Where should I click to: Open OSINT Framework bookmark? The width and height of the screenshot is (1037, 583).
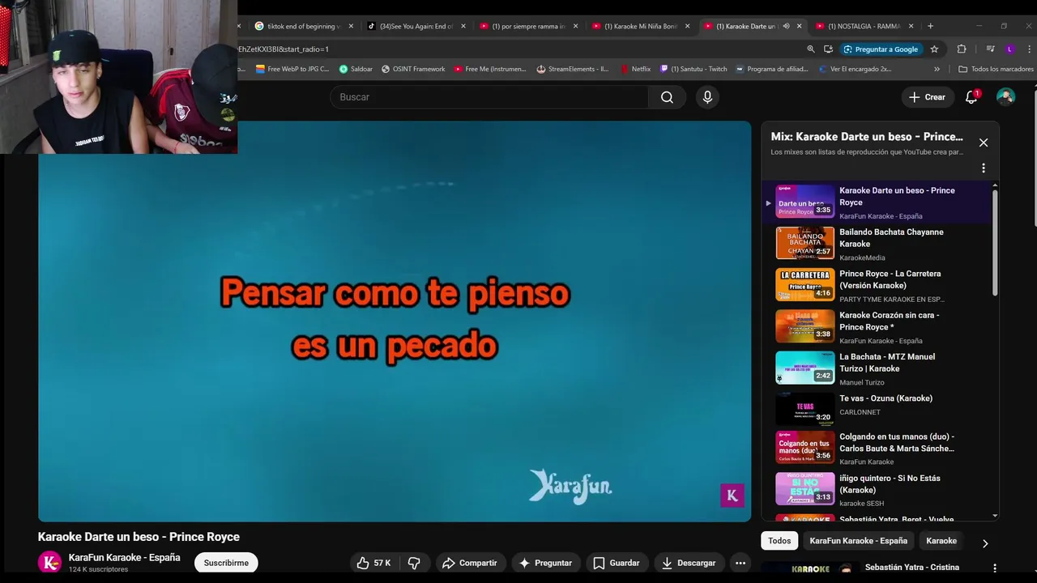point(413,69)
